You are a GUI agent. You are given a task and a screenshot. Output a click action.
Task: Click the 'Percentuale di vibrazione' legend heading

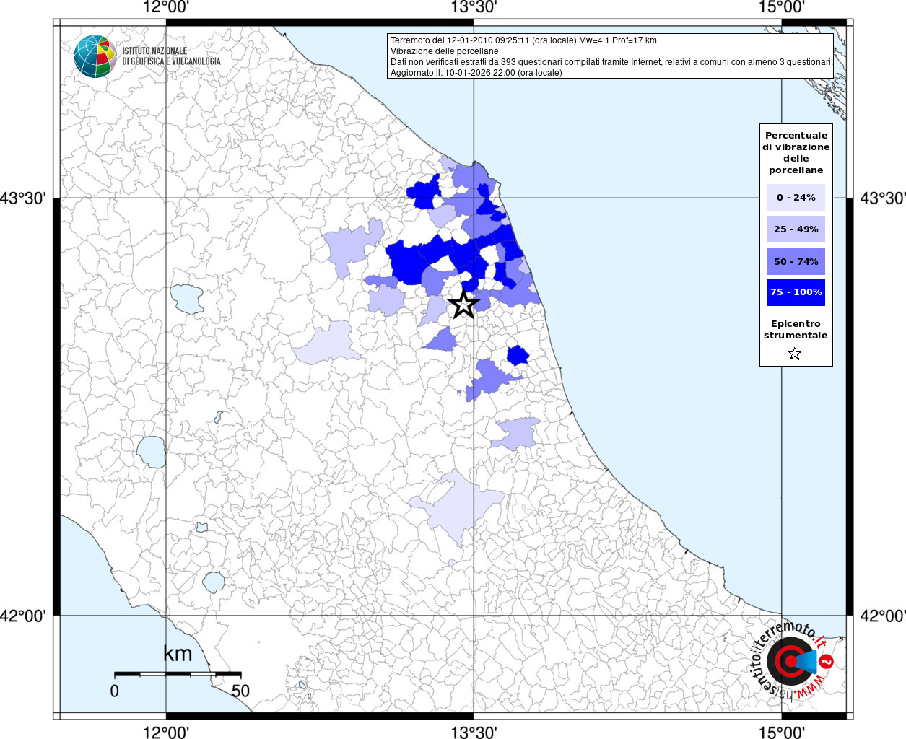pyautogui.click(x=796, y=152)
